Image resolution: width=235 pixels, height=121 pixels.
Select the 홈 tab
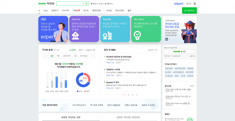(39, 11)
